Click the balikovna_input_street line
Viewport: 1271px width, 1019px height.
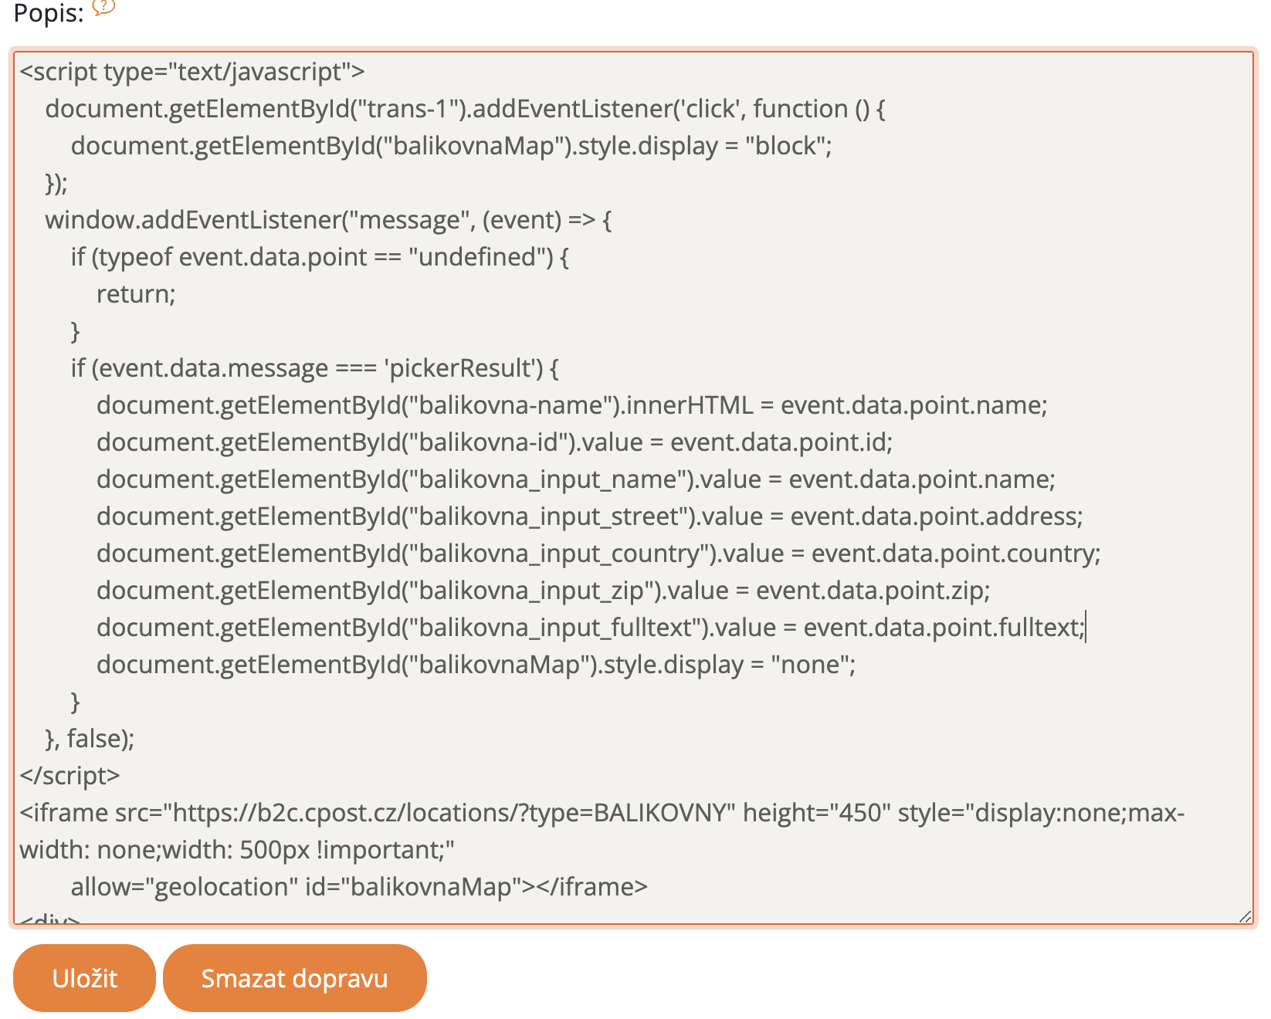pos(589,516)
